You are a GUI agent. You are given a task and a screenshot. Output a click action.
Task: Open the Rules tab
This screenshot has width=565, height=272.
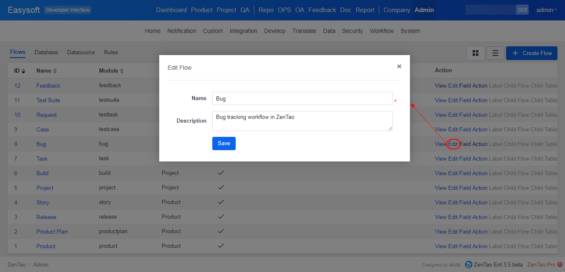[111, 52]
